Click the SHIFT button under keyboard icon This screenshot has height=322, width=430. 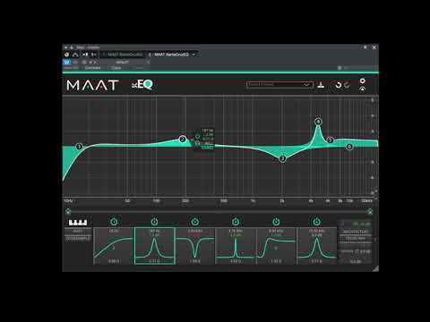[x=78, y=232]
